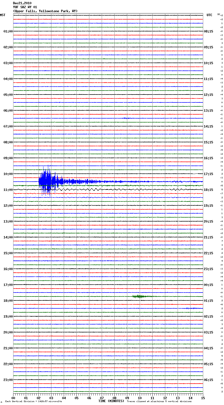Select the 22:00 MST time label

coord(8,364)
